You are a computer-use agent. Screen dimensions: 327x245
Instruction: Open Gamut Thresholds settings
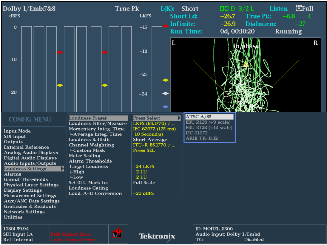[26, 179]
